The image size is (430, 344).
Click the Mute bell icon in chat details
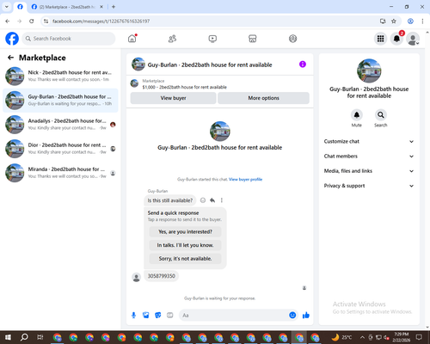357,115
